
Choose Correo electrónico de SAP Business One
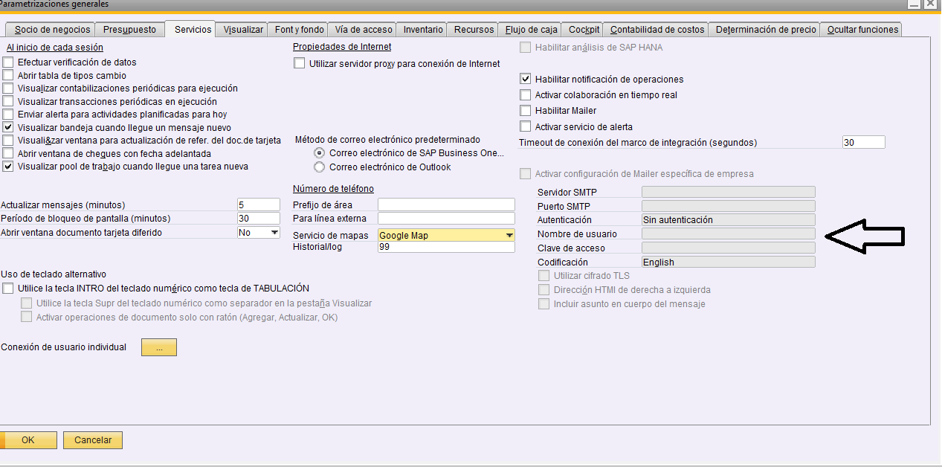tap(320, 153)
